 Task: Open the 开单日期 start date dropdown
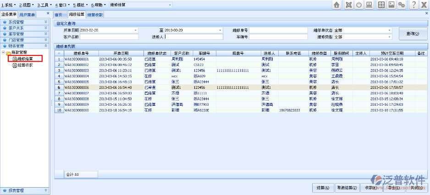[x=136, y=30]
